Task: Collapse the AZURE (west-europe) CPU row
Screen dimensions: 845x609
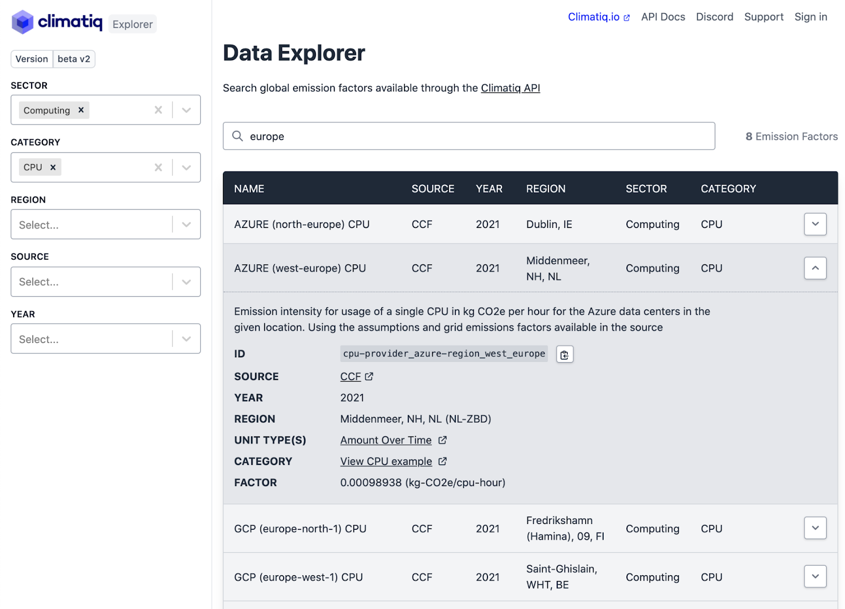Action: 815,268
